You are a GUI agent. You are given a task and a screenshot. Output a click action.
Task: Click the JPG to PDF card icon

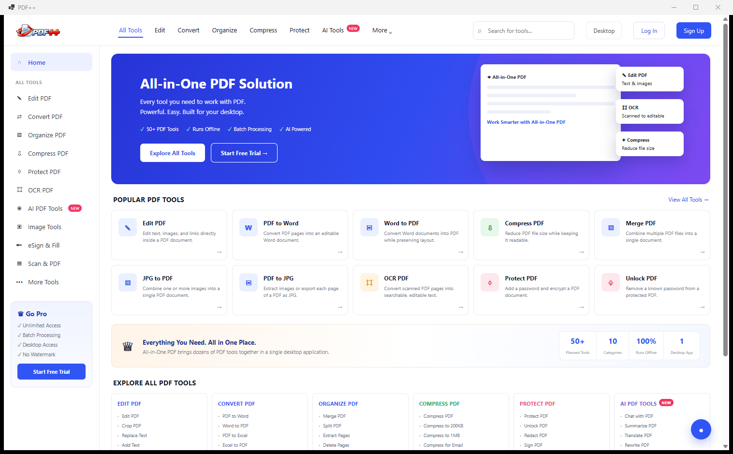(x=128, y=283)
